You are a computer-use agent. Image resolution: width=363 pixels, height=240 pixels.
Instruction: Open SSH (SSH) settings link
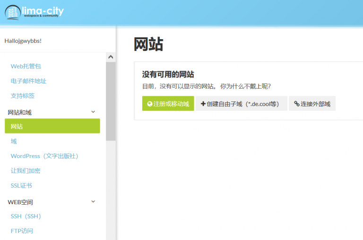26,216
